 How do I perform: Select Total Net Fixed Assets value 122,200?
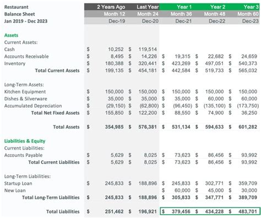(148, 113)
